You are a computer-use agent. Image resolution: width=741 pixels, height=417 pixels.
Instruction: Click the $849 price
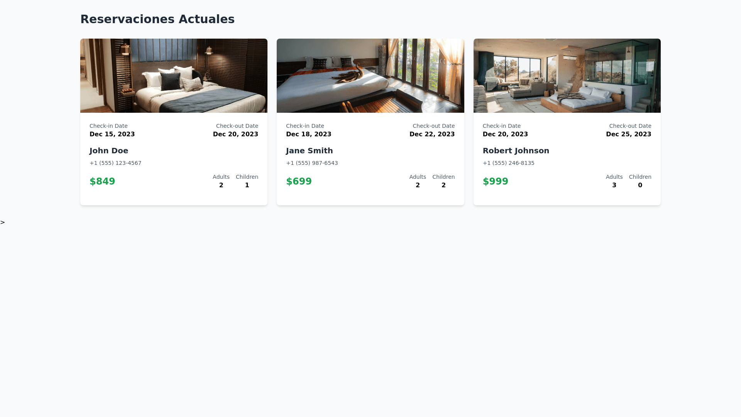[x=102, y=181]
